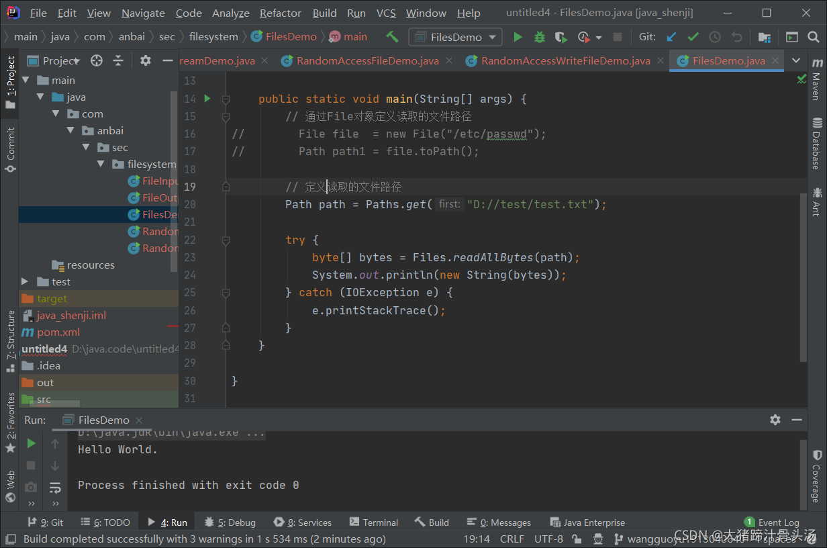
Task: Collapse the anbai package node
Action: pyautogui.click(x=71, y=130)
